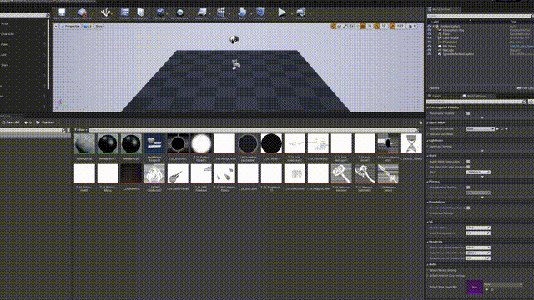Screen dimensions: 534x300
Task: Click the Content Browser asset search field
Action: 254,130
